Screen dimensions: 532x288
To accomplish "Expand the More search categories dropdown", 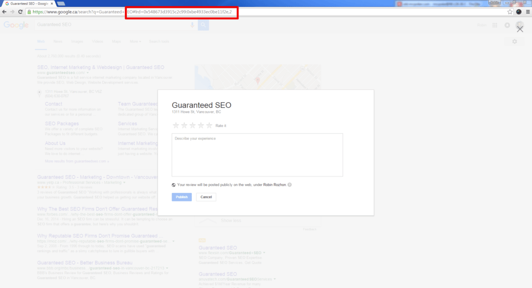I will (x=135, y=42).
